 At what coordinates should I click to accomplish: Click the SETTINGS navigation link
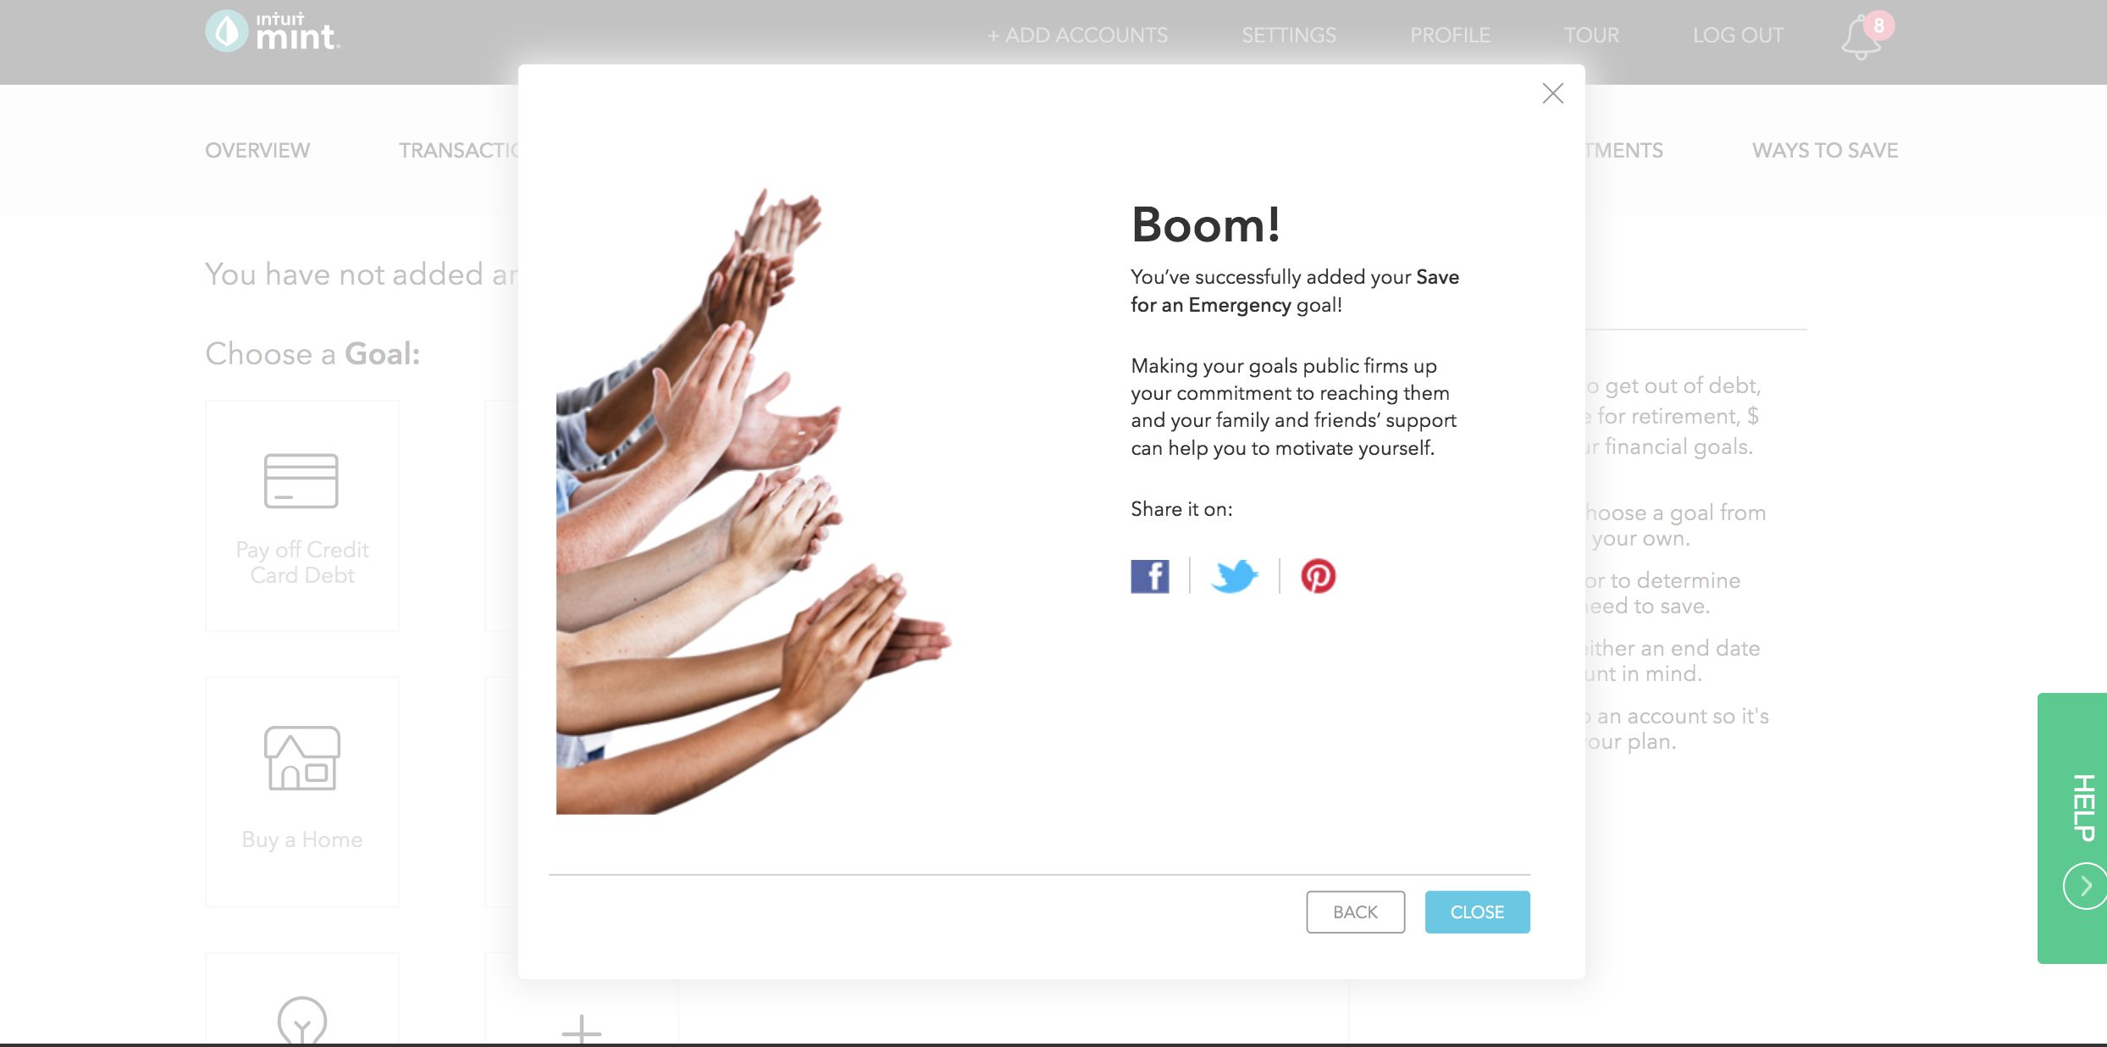point(1287,35)
